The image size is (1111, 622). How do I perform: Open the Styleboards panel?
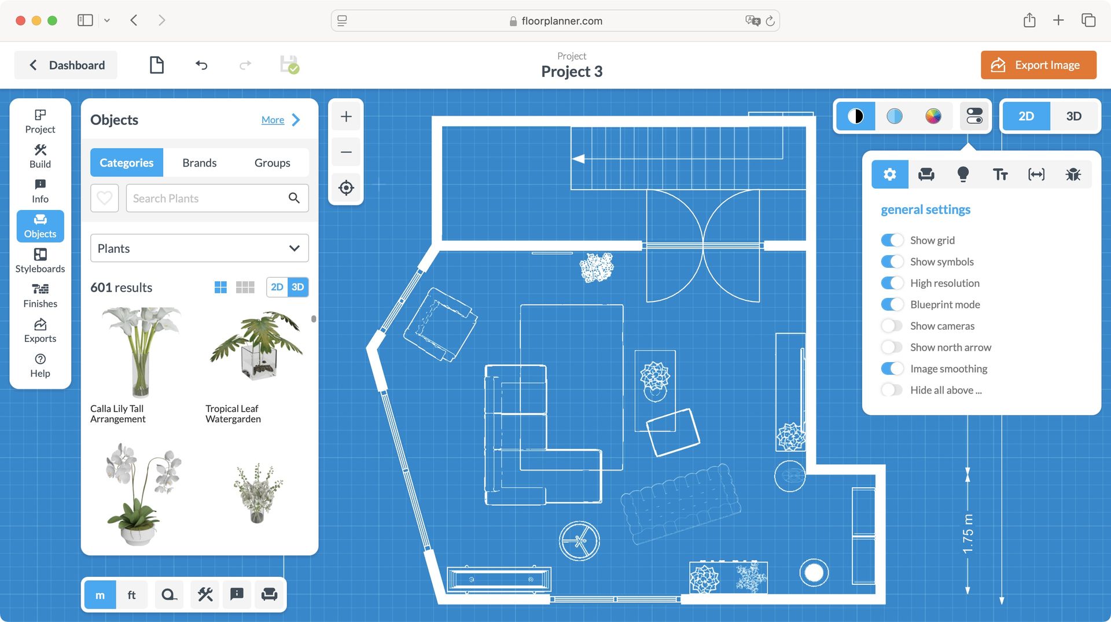pyautogui.click(x=40, y=260)
